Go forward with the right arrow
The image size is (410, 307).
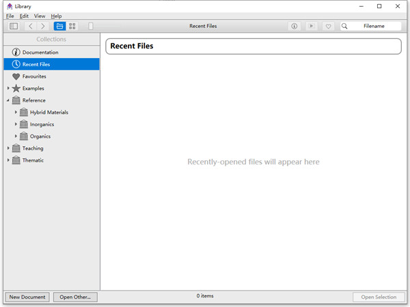pos(42,26)
